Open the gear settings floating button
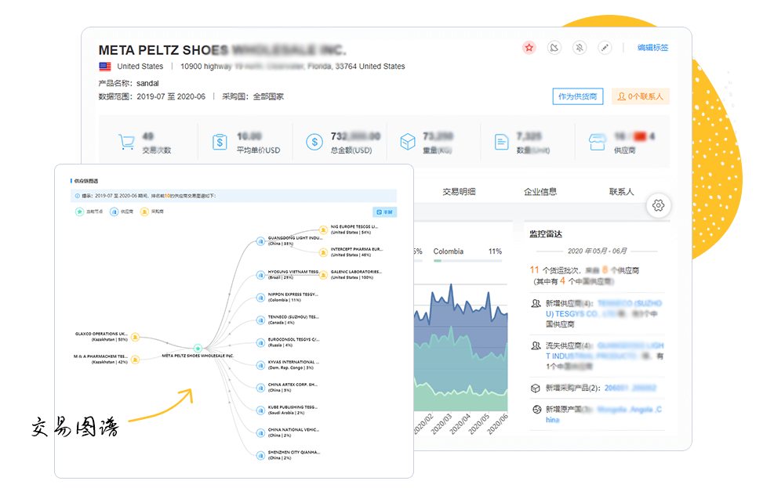 (x=658, y=205)
